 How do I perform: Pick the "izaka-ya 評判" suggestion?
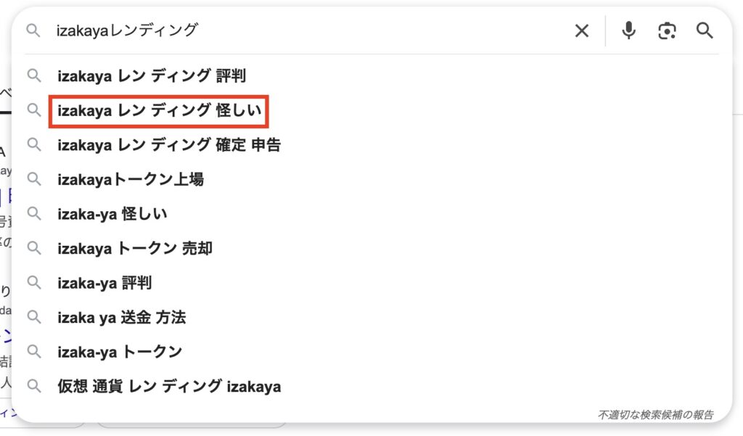104,283
